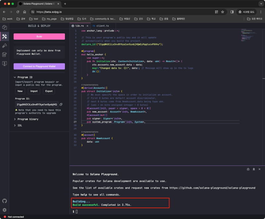Click the Program ID input field
The image size is (265, 219).
click(37, 104)
